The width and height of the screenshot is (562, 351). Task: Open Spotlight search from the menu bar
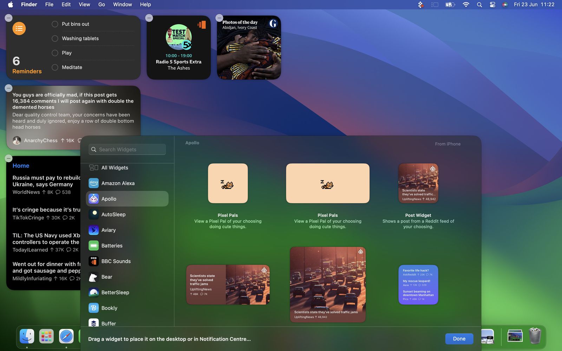coord(479,5)
